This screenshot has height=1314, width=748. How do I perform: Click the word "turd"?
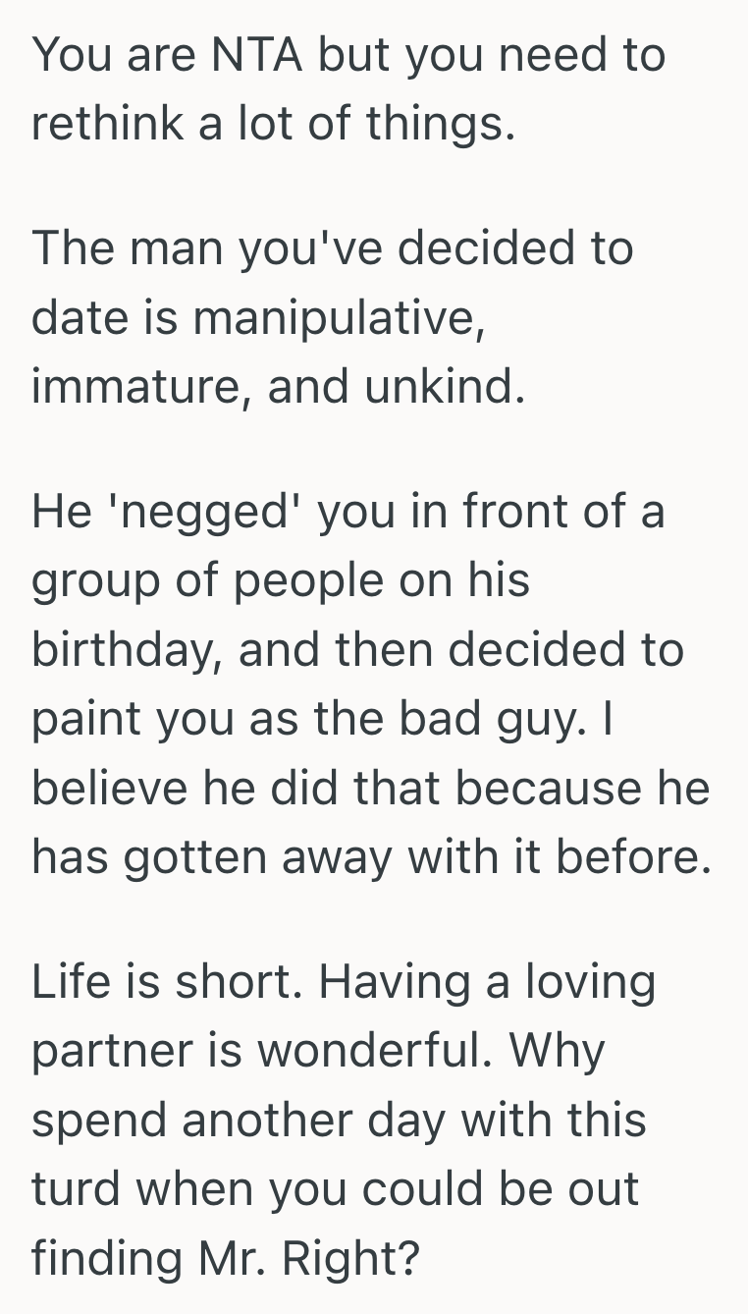click(x=77, y=1189)
